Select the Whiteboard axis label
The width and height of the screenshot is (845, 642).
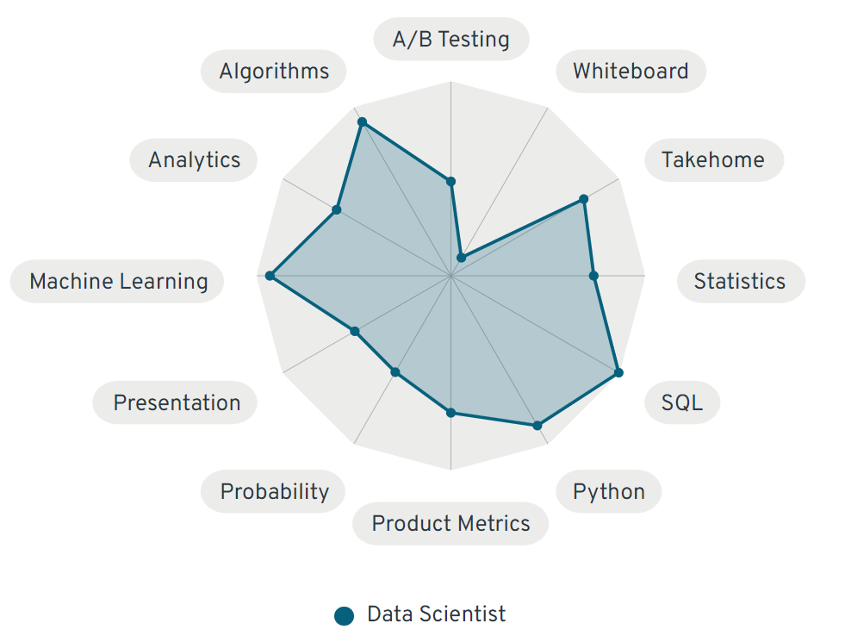(x=631, y=71)
